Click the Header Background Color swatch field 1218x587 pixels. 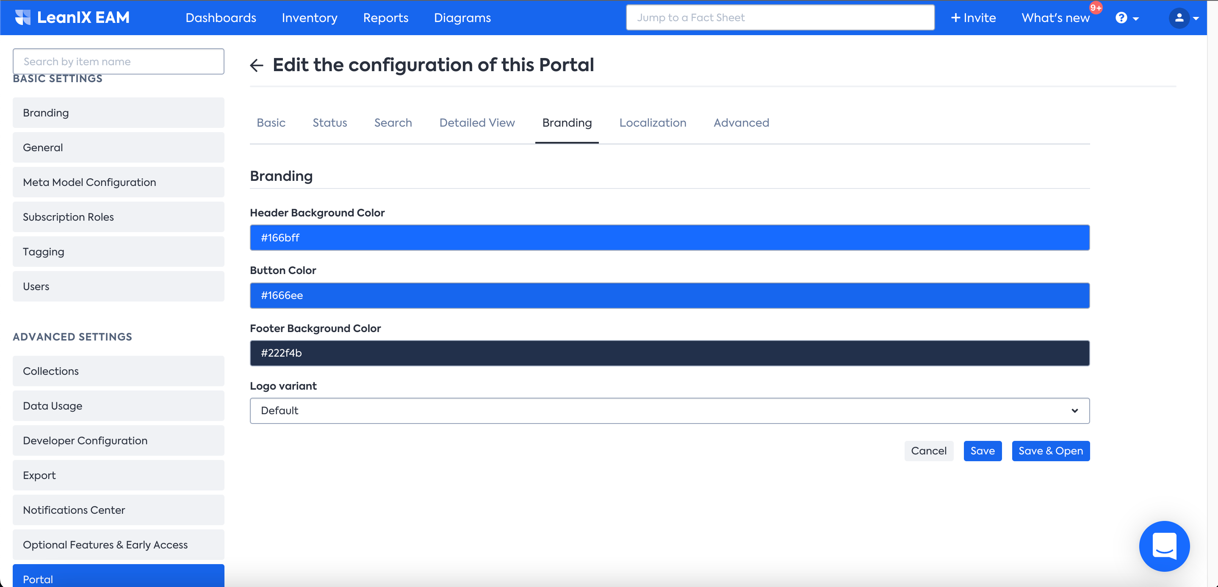(x=670, y=238)
